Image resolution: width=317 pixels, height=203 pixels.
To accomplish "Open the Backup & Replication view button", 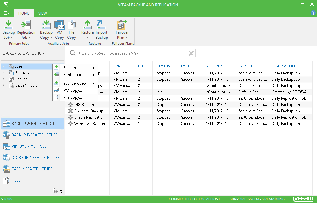I will (33, 124).
